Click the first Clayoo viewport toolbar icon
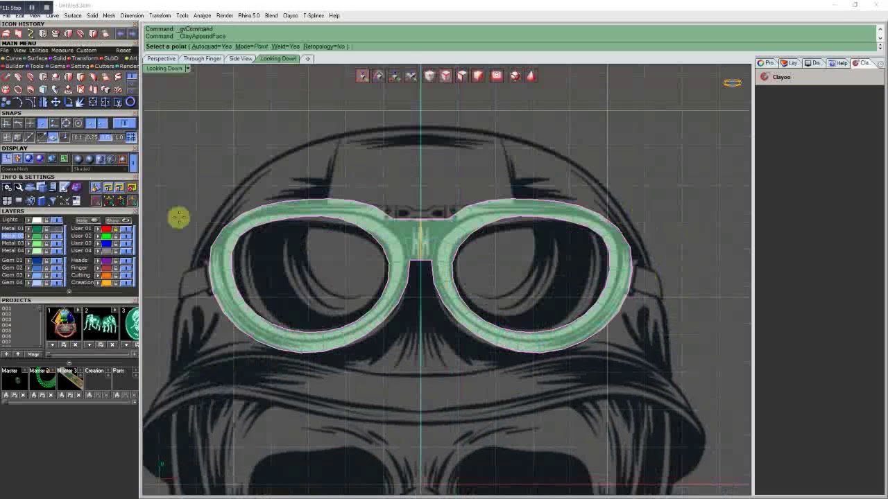Screen dimensions: 888x499 pos(362,76)
